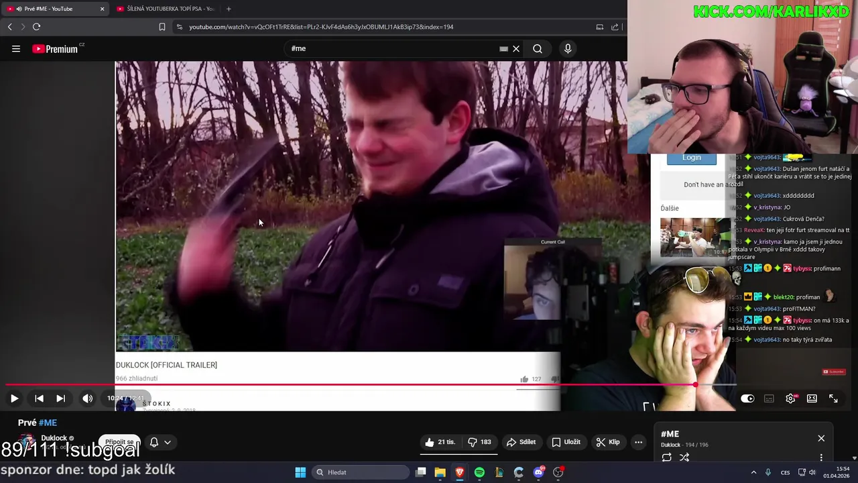Open notification bell dropdown for Duklock

coord(160,442)
